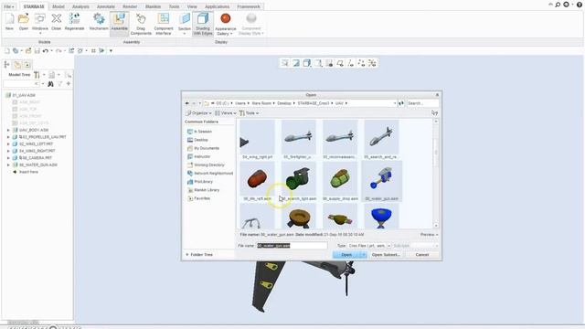
Task: Click the back arrow in Open dialog
Action: [186, 103]
